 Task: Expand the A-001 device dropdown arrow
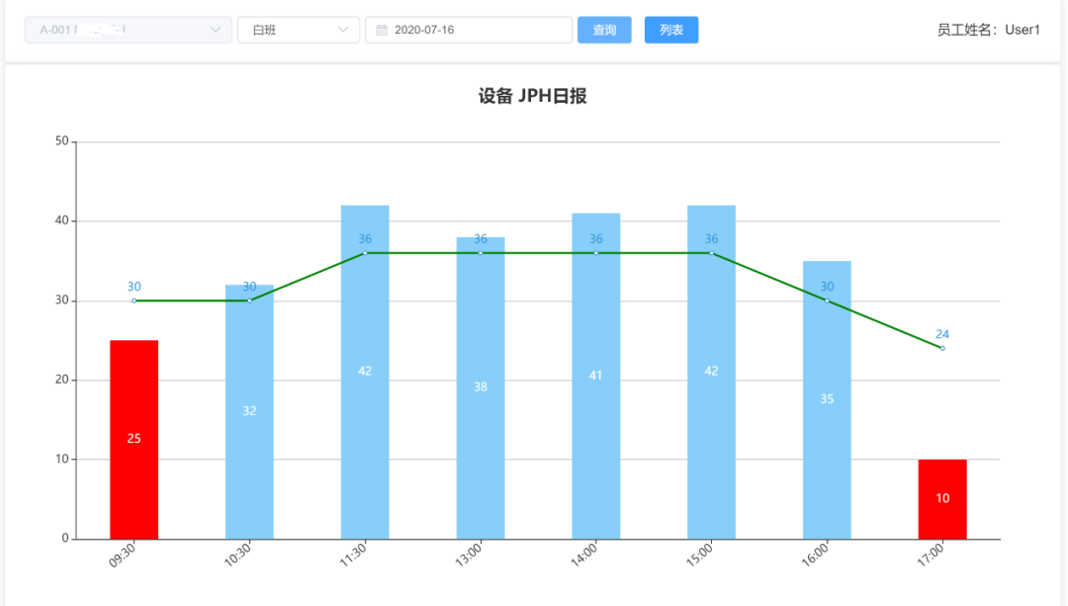(216, 31)
